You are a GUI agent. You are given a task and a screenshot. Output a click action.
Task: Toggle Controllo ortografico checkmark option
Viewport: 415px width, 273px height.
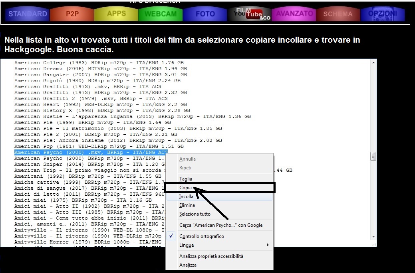pos(219,236)
